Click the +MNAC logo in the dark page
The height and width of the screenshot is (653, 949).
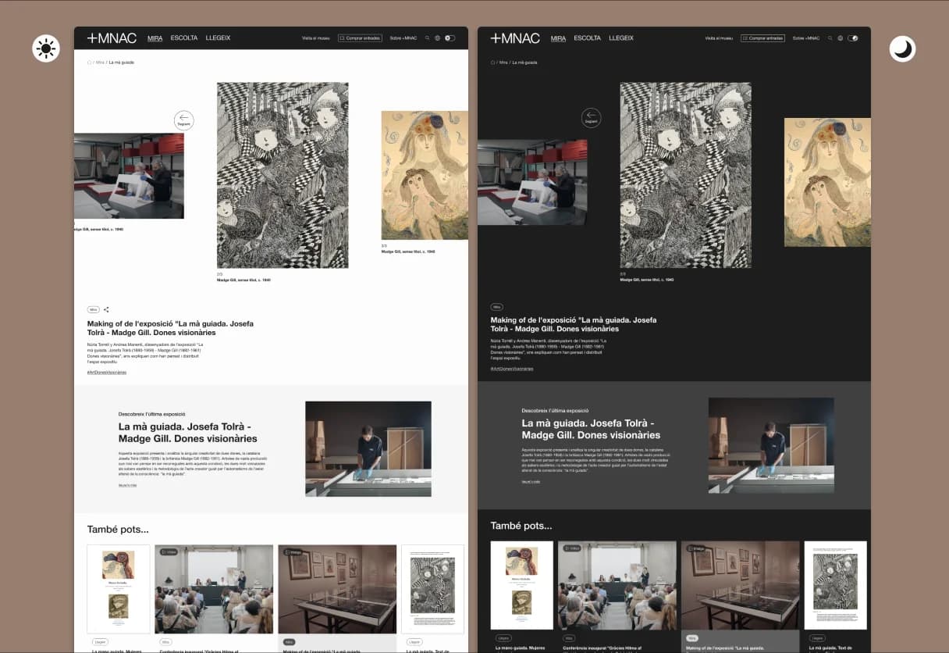(x=515, y=38)
